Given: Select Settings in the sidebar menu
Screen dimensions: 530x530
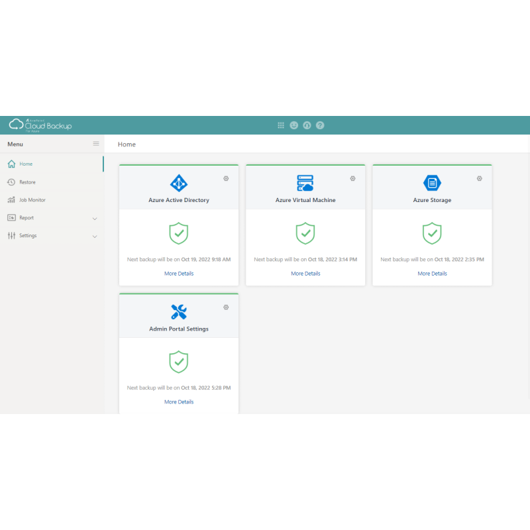Looking at the screenshot, I should [28, 236].
